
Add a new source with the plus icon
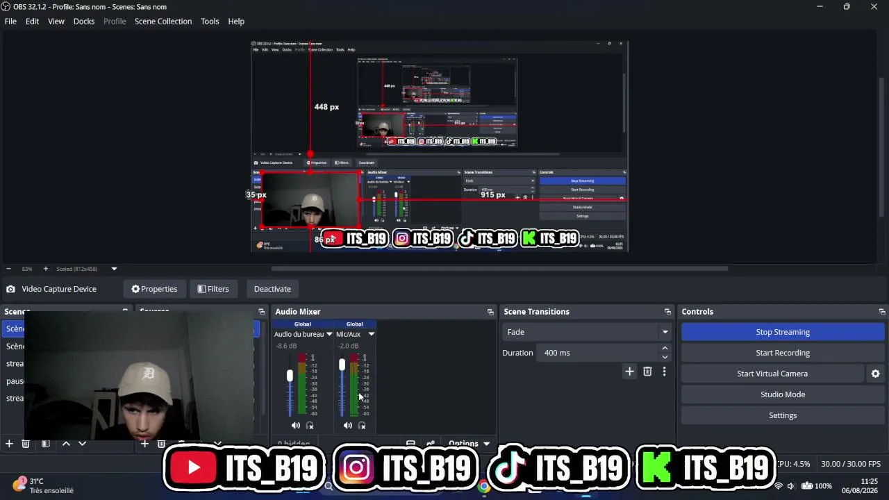tap(144, 443)
